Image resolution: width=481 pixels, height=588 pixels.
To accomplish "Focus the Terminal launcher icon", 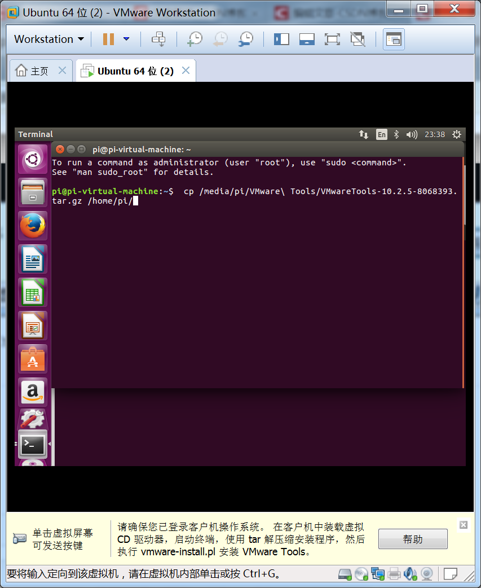I will click(x=33, y=444).
